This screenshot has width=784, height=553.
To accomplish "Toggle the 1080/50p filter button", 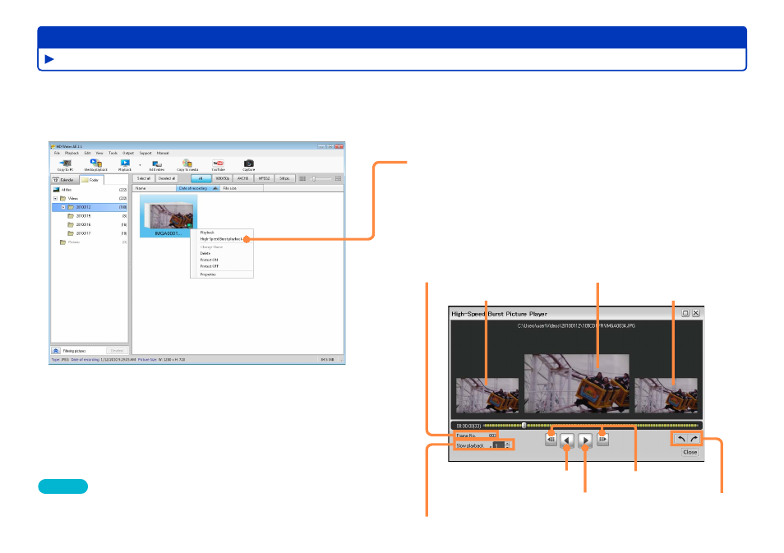I will (x=222, y=178).
